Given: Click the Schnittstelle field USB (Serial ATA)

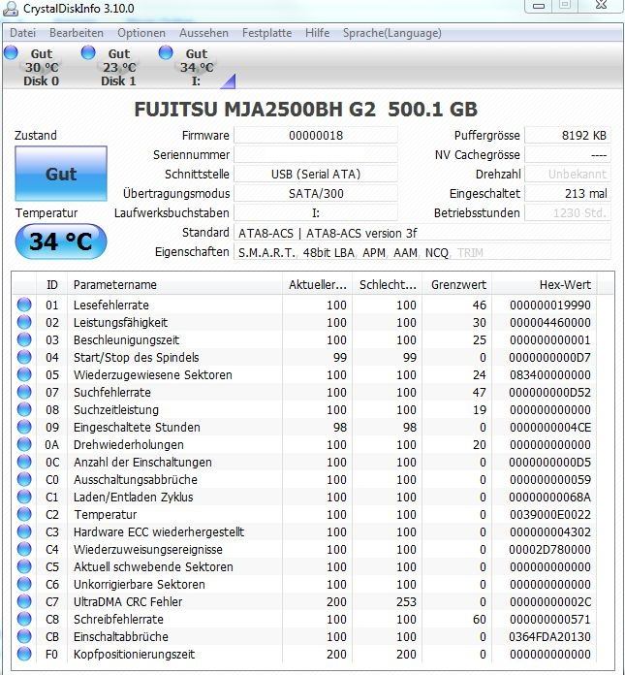Looking at the screenshot, I should (316, 174).
